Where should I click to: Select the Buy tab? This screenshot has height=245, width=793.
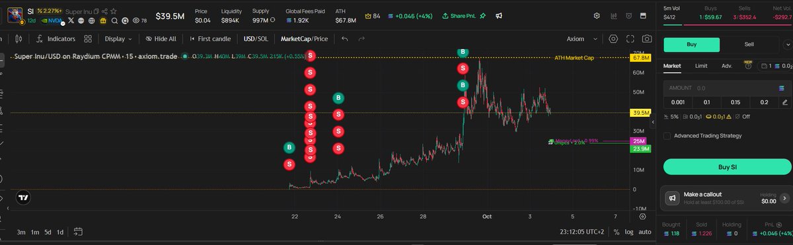click(691, 44)
